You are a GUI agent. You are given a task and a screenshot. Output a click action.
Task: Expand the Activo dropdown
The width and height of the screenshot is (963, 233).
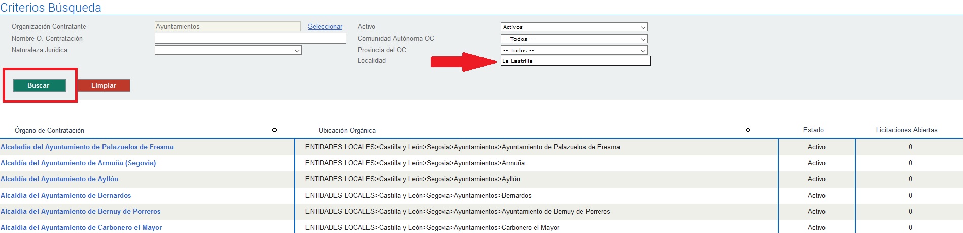[x=574, y=27]
